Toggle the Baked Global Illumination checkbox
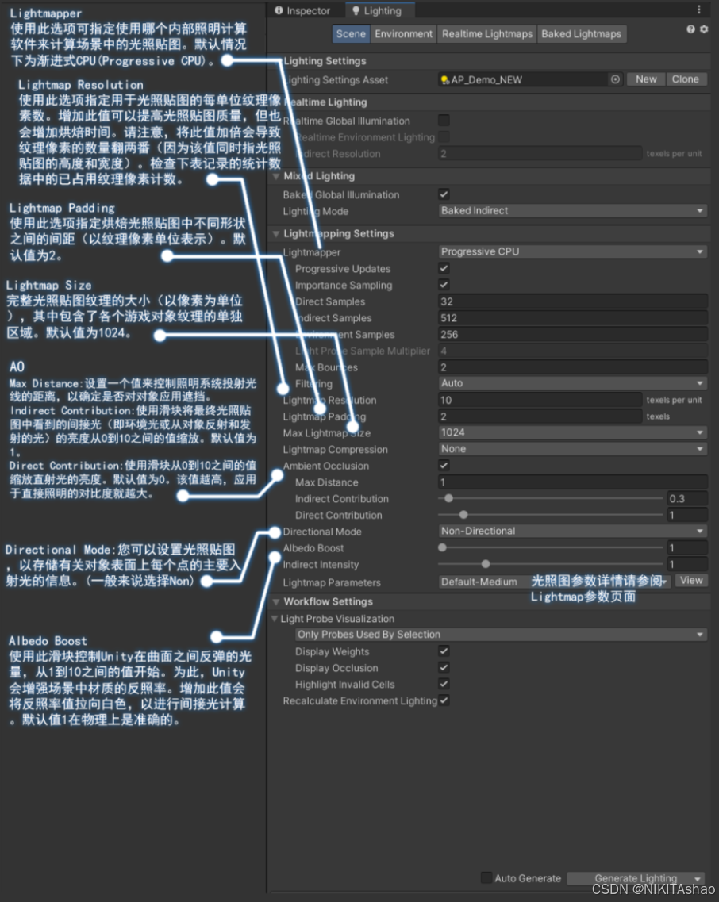719x902 pixels. click(444, 194)
